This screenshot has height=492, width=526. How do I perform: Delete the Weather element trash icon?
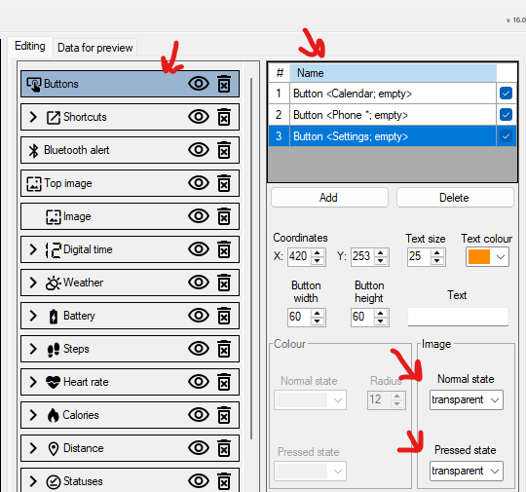click(x=224, y=283)
